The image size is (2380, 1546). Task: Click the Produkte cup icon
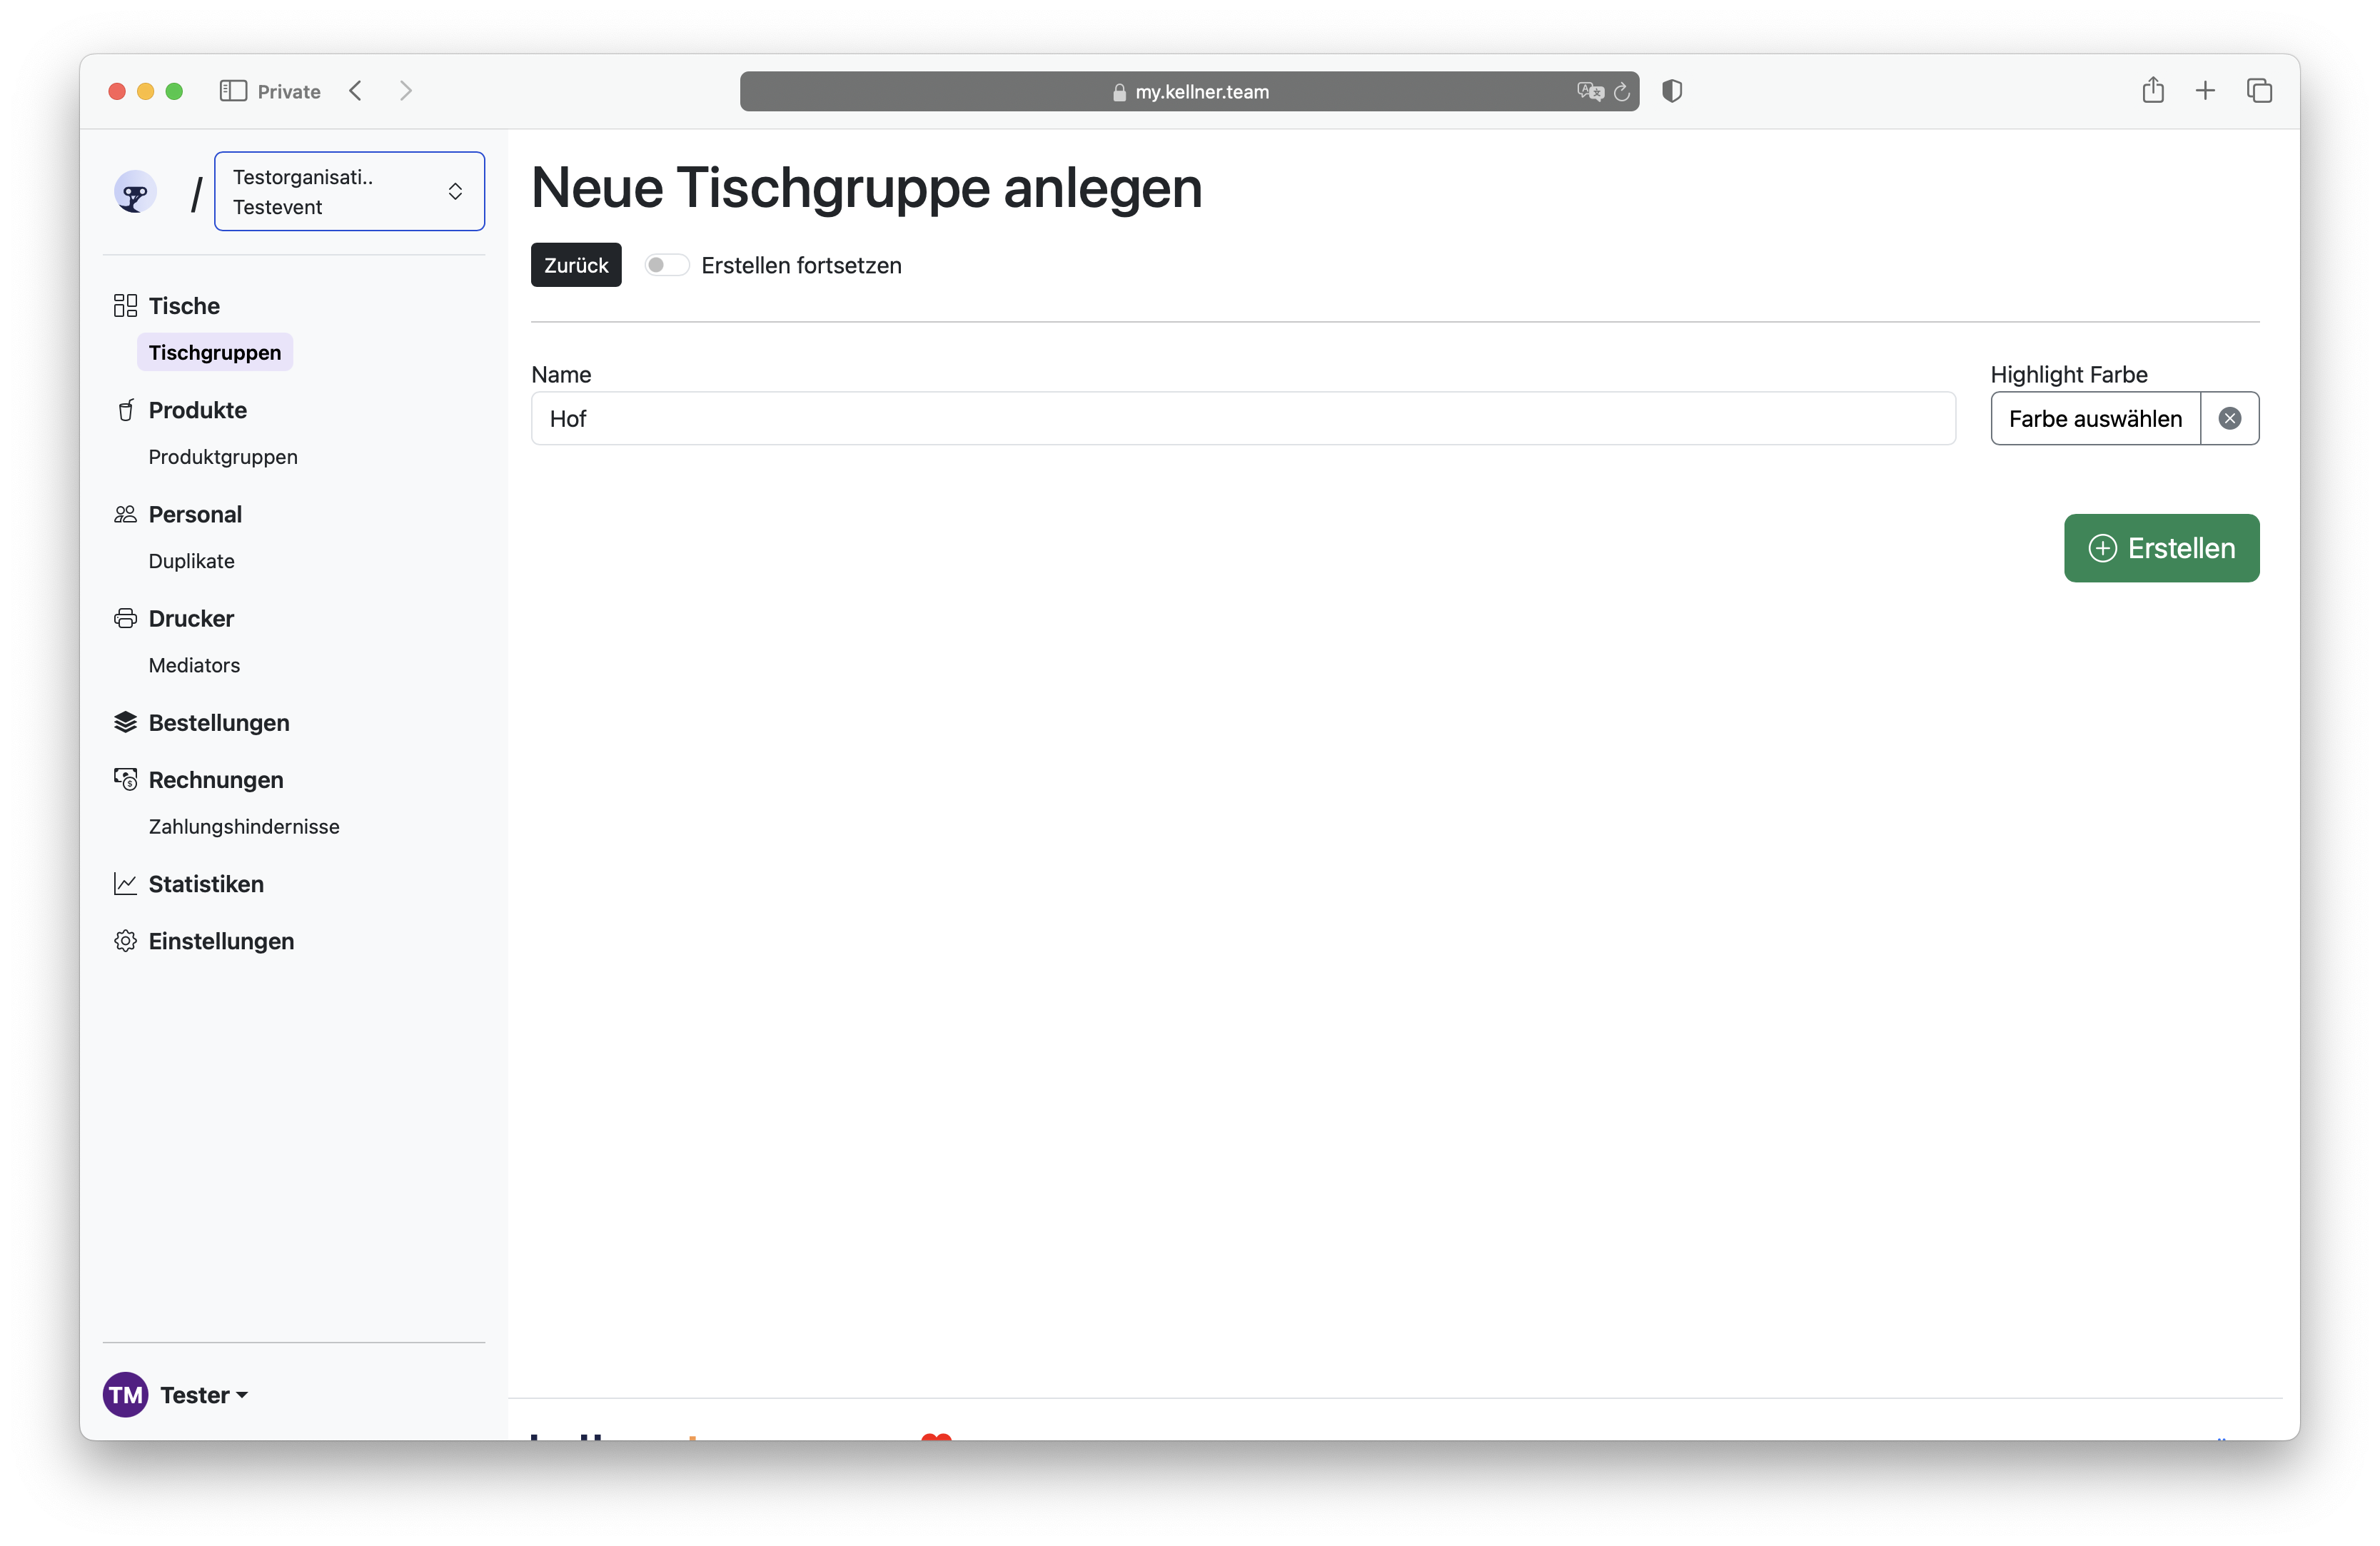coord(125,410)
